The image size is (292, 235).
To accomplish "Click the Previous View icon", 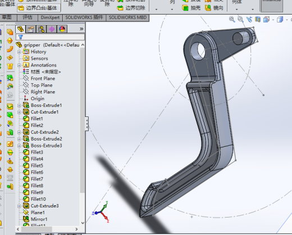I will (x=249, y=19).
